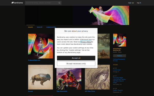Switch to the music tab
Screen dimensions: 154x96
click(x=31, y=27)
